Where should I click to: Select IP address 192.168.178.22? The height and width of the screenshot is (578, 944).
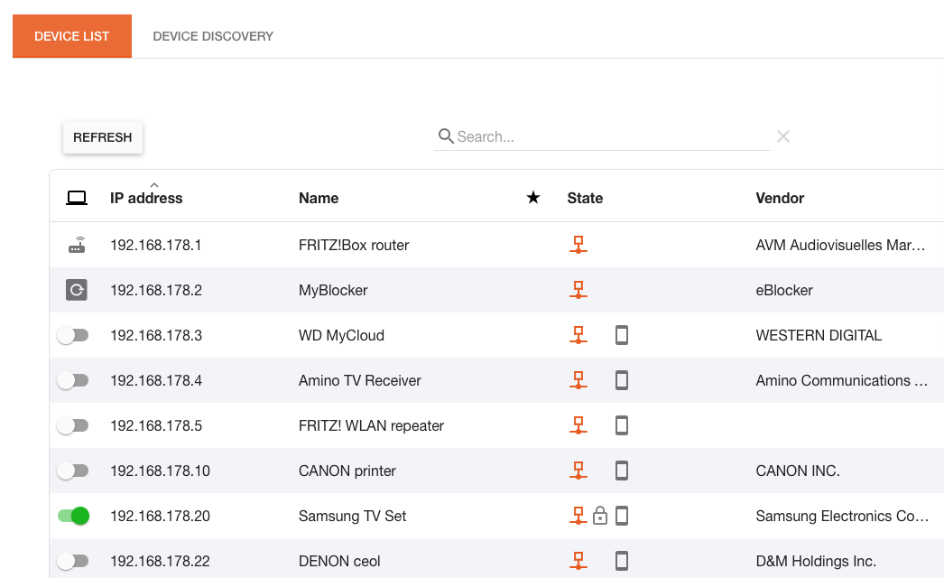[160, 562]
